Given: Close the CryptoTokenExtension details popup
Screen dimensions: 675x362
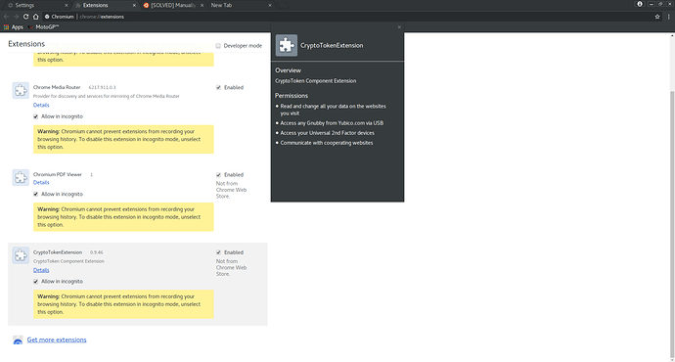Looking at the screenshot, I should (399, 27).
